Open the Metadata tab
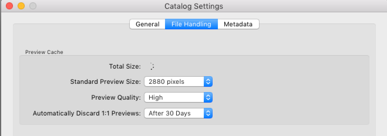Viewport: 387px width, 136px height. (x=238, y=24)
